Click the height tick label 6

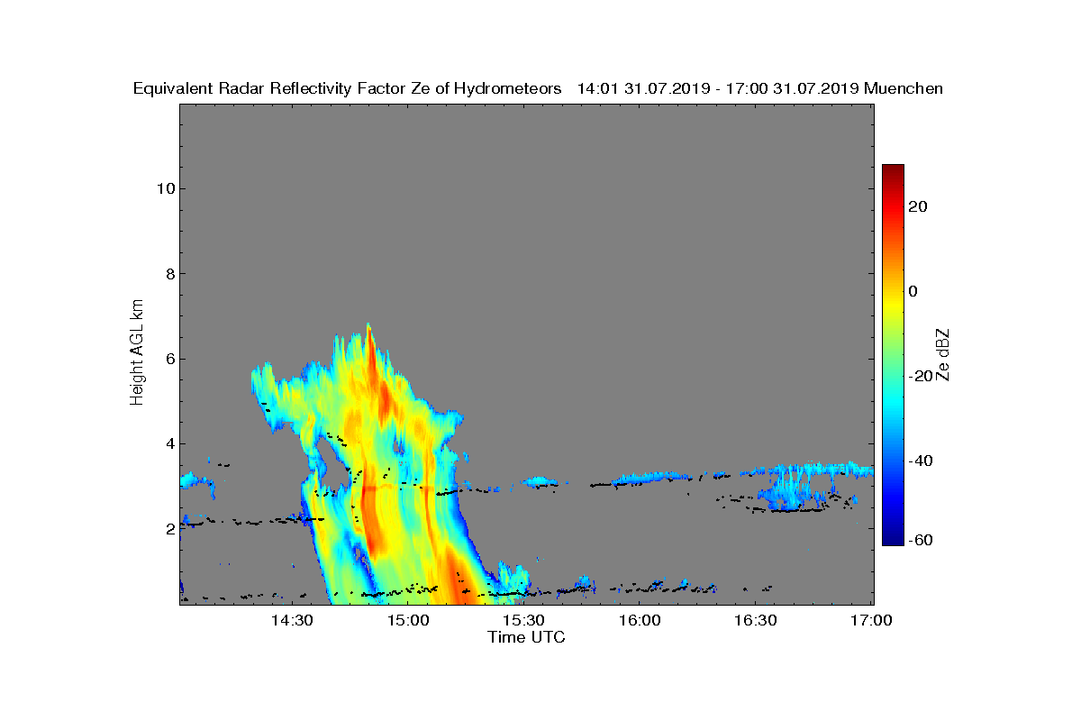pos(169,359)
